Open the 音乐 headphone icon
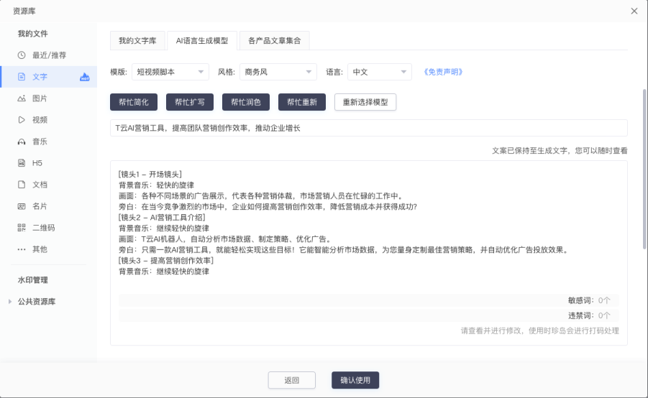This screenshot has height=398, width=648. tap(22, 142)
